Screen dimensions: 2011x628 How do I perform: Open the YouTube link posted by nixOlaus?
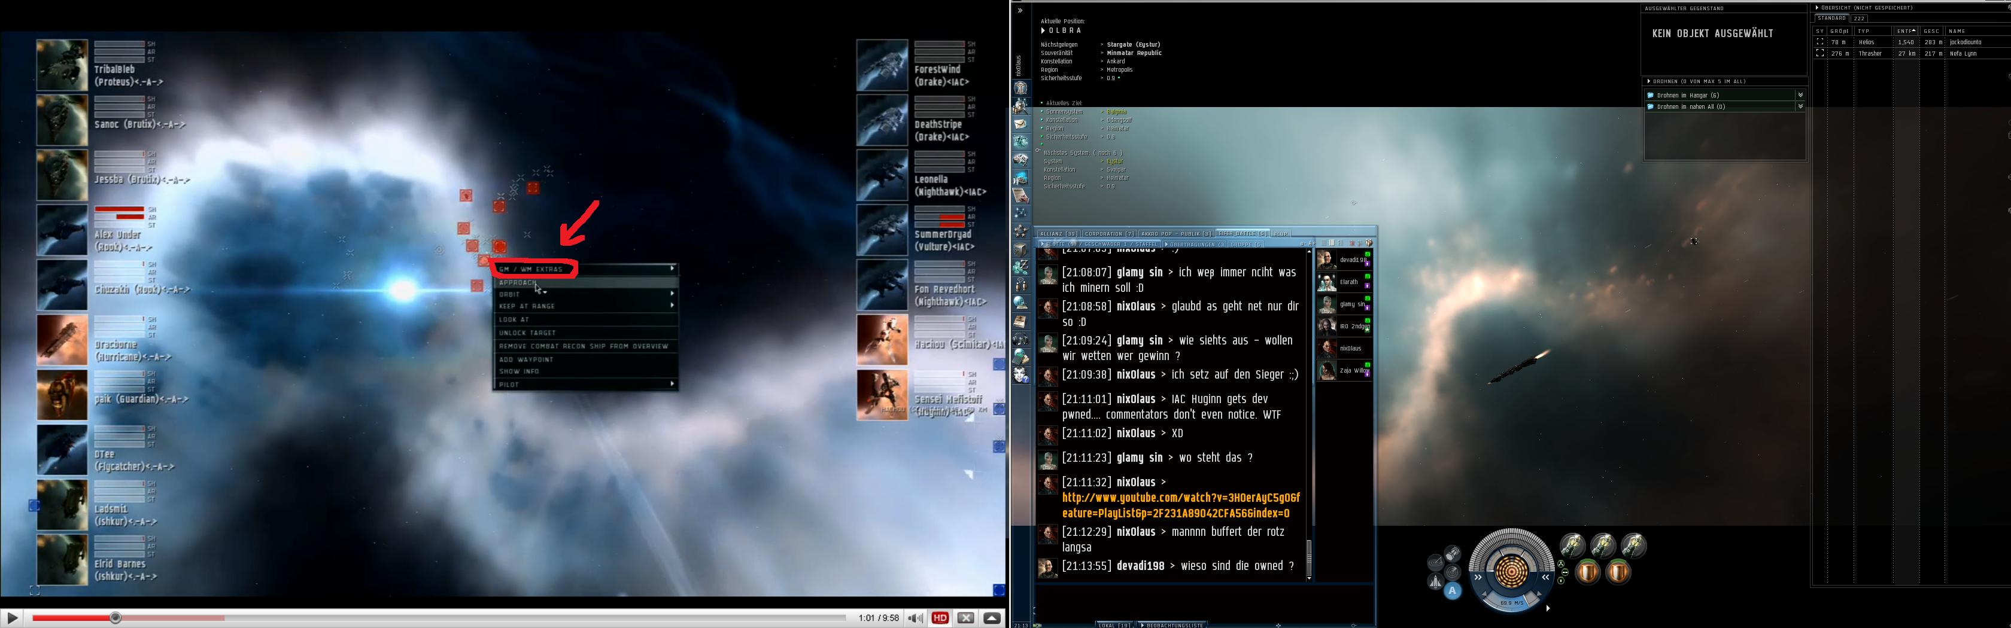[1181, 505]
